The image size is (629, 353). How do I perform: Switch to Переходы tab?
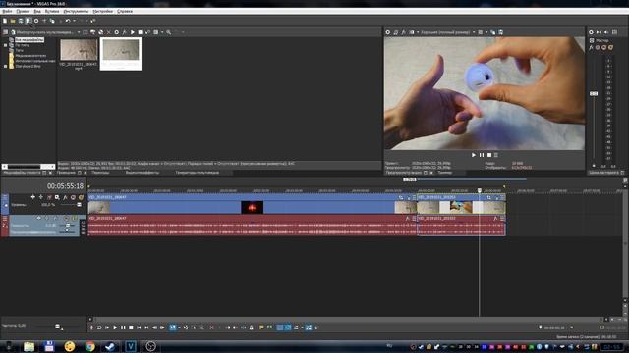coord(100,173)
